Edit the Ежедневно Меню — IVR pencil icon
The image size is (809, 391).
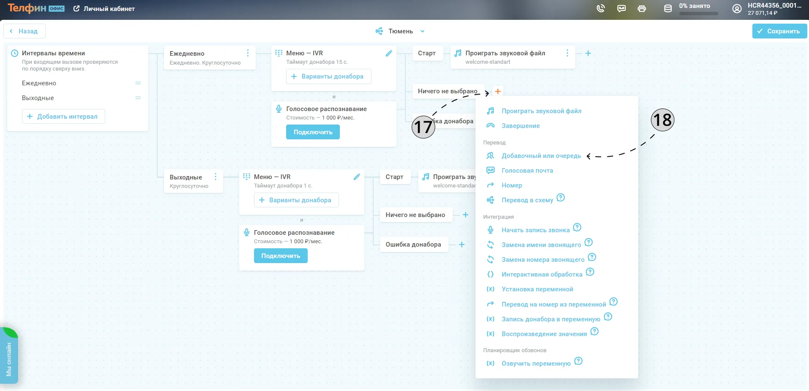389,53
